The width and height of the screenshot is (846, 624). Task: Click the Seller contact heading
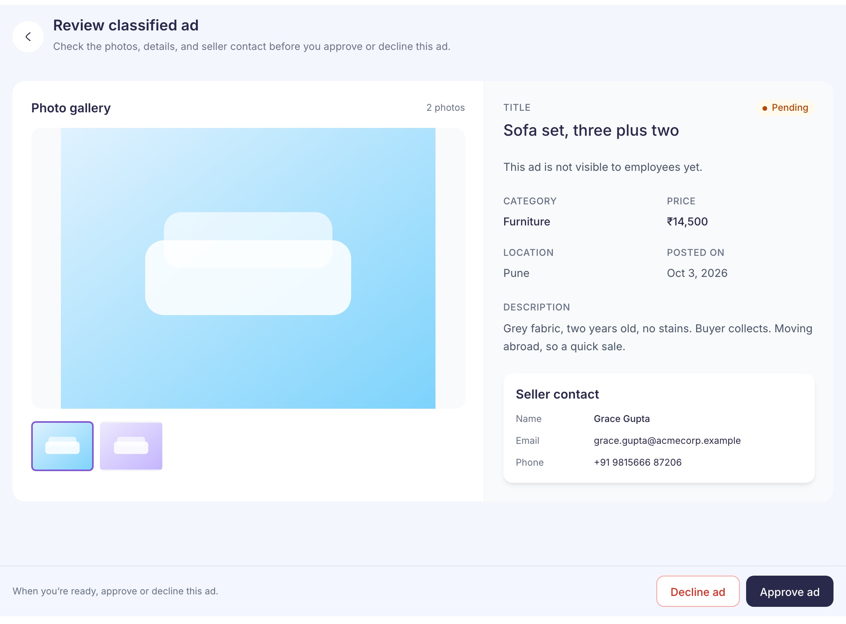[557, 394]
